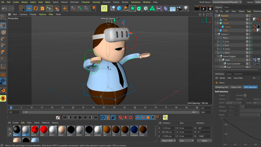Screen dimensions: 261x147
Task: Open the Node Space dropdown
Action: (227, 2)
